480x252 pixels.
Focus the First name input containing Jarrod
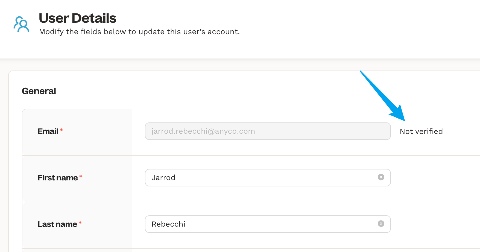[x=260, y=178]
